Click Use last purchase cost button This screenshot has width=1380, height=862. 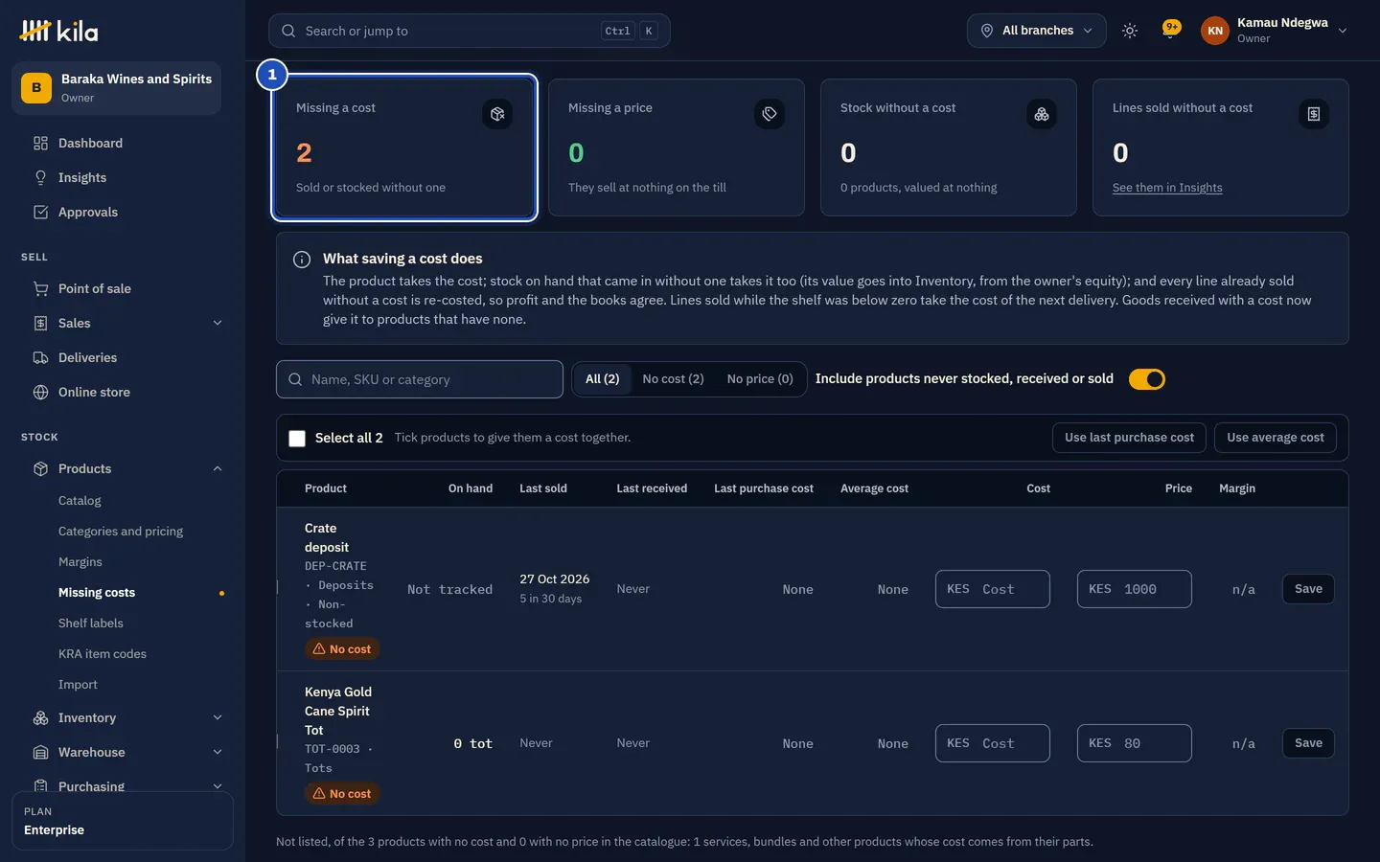[x=1129, y=438]
